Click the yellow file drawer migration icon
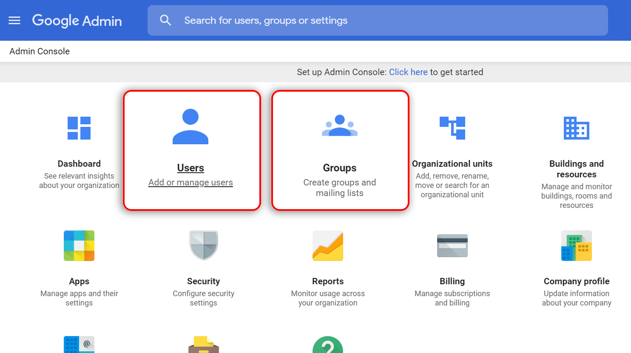 (204, 345)
